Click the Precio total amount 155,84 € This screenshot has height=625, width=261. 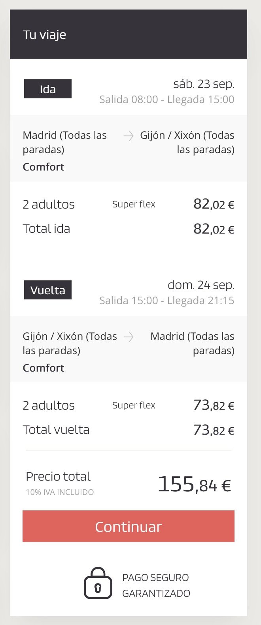[x=194, y=485]
